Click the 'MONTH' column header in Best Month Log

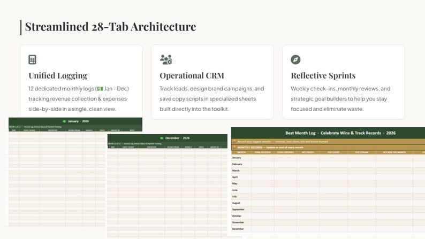click(x=241, y=152)
